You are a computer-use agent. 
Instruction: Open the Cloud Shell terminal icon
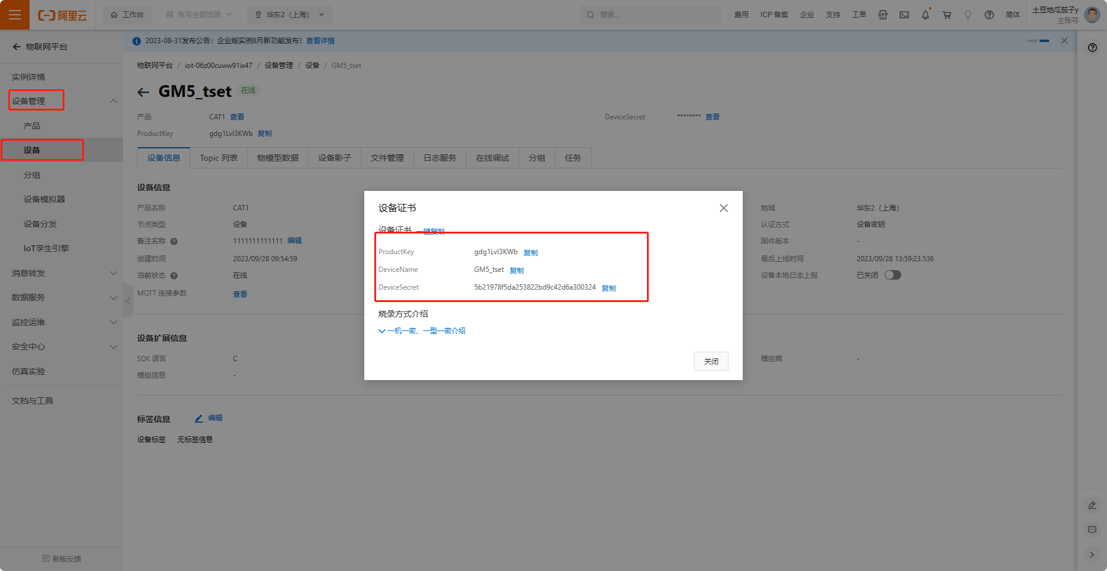pos(904,15)
